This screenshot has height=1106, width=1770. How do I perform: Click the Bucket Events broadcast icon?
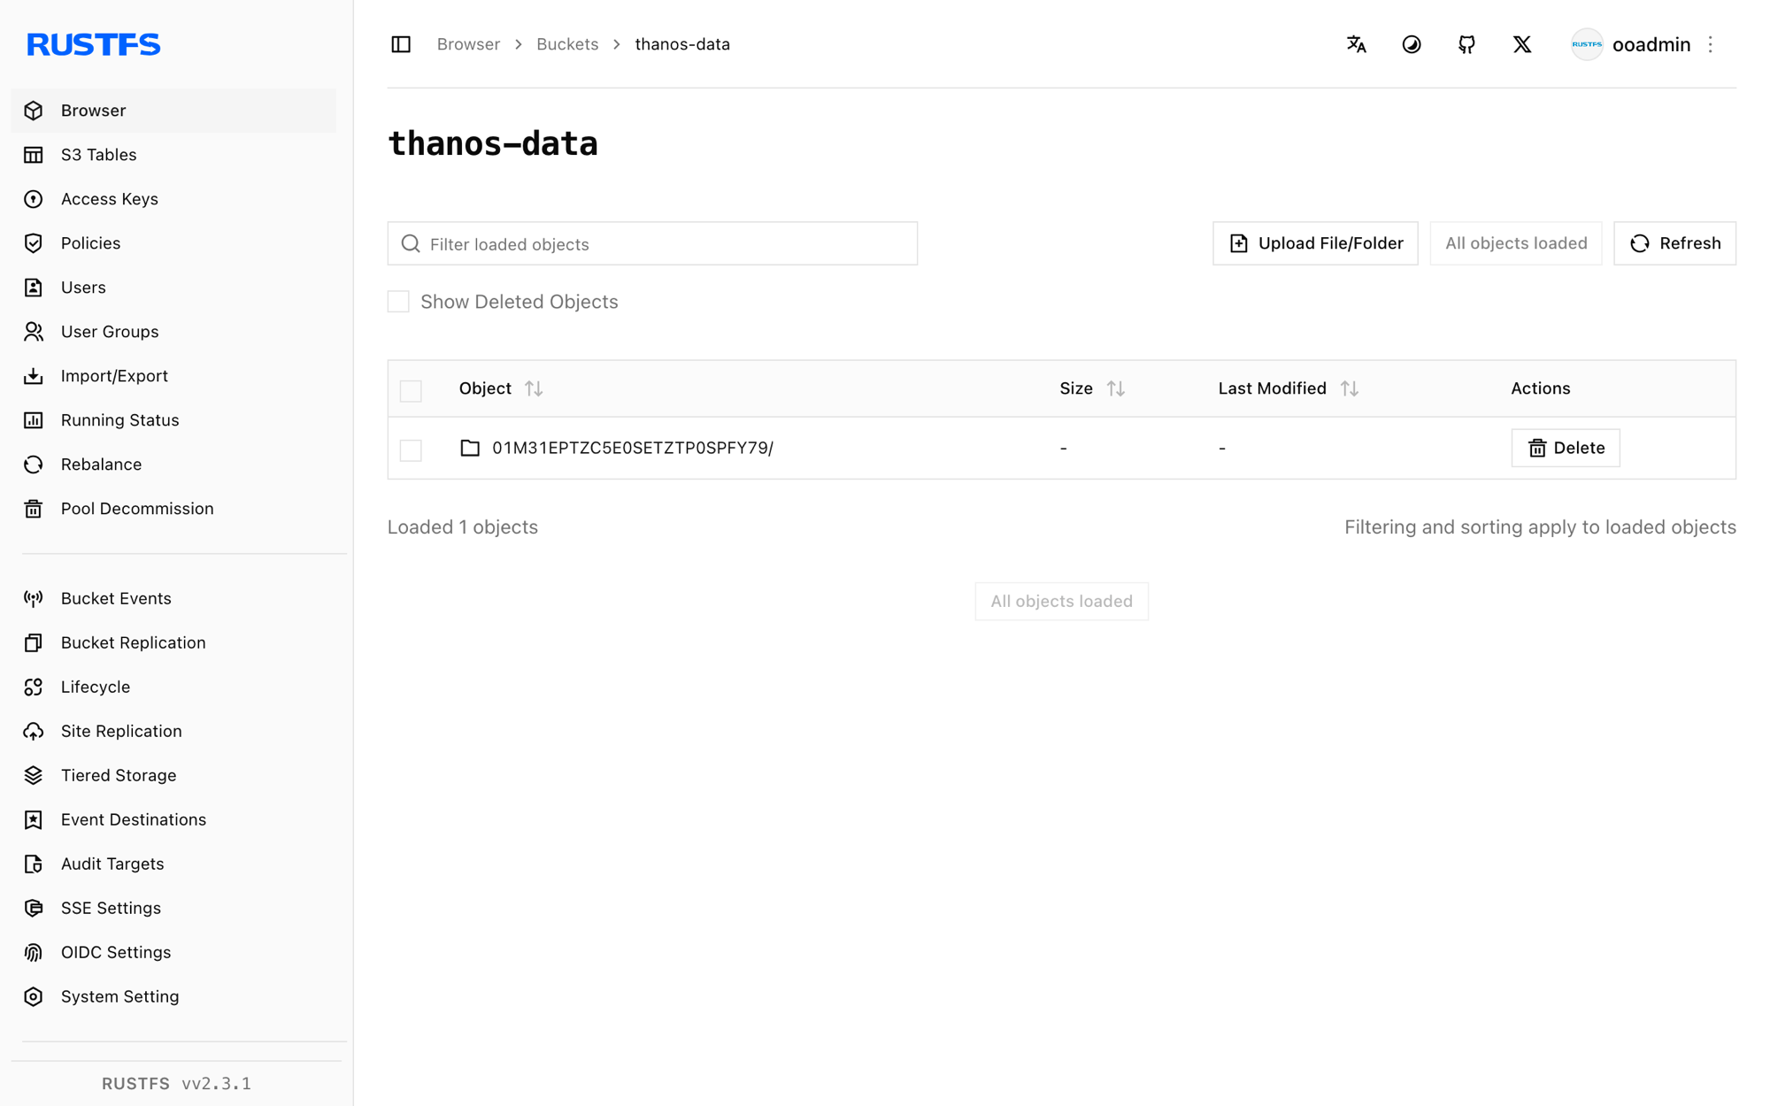[34, 599]
